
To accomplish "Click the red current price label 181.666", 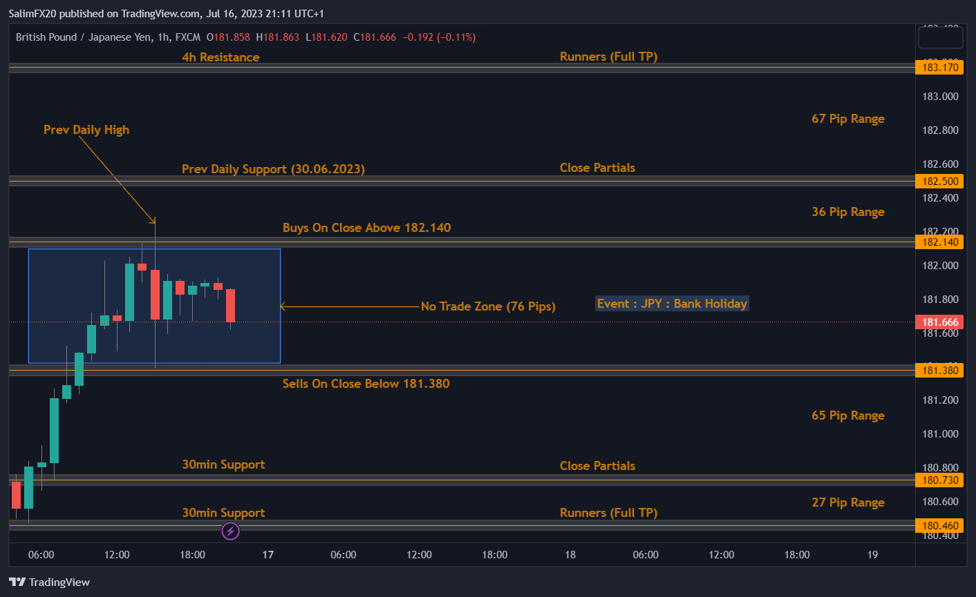I will (x=940, y=322).
